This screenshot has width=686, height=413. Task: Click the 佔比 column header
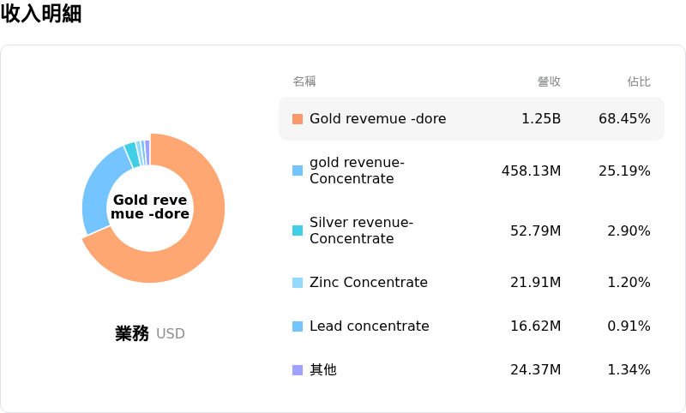[x=639, y=81]
